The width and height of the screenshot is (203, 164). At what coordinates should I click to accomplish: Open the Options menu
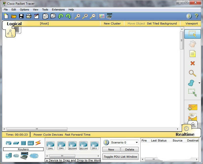click(x=24, y=10)
